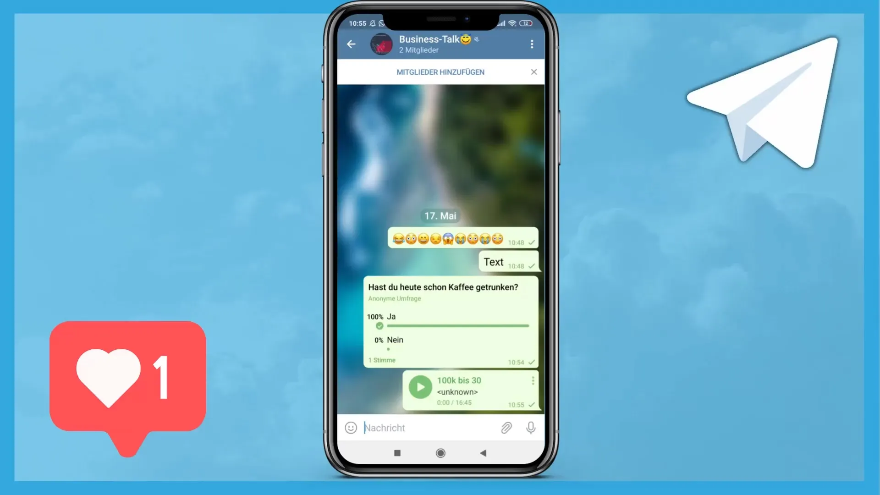Tap the attachment paperclip icon

[x=506, y=427]
